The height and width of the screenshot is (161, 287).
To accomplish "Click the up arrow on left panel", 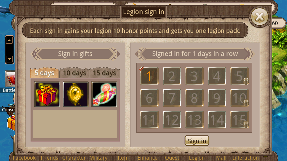I will pyautogui.click(x=9, y=40).
